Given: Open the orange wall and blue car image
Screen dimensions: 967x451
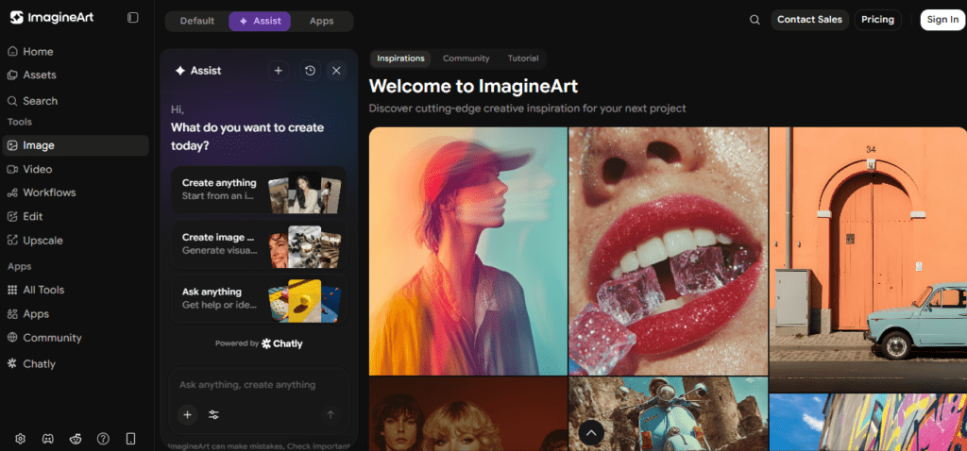Looking at the screenshot, I should click(869, 260).
